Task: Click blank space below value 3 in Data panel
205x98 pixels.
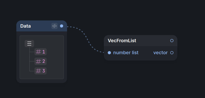Action: [x=42, y=77]
